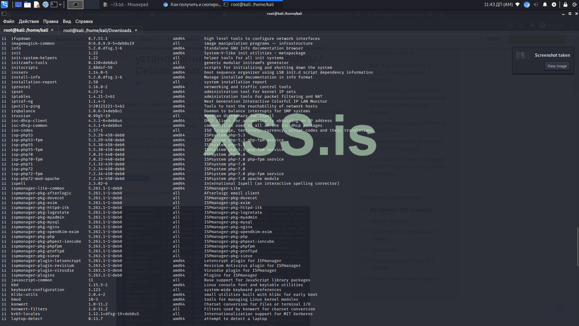Click the volume icon in the tray
Screen dimensions: 579x326
(x=536, y=5)
